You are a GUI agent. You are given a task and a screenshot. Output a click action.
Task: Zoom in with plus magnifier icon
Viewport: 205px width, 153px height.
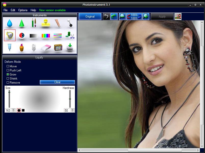point(146,17)
